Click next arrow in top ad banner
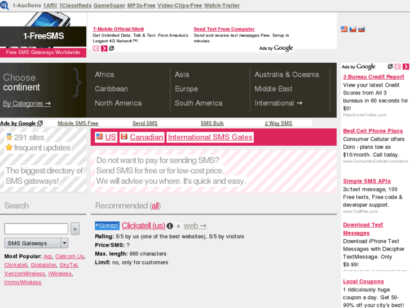 click(x=104, y=48)
